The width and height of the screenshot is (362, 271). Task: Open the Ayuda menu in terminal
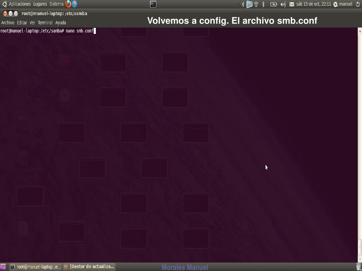point(60,23)
